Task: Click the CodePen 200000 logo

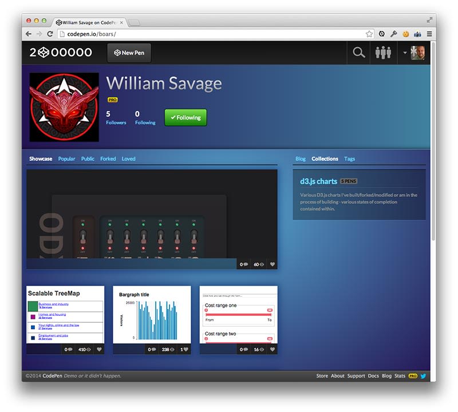Action: [x=61, y=53]
